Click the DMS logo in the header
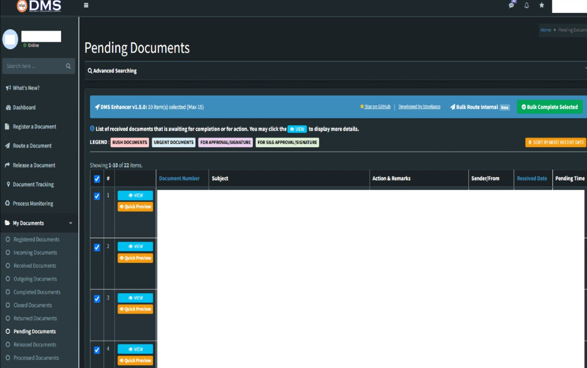587x368 pixels. (x=39, y=6)
